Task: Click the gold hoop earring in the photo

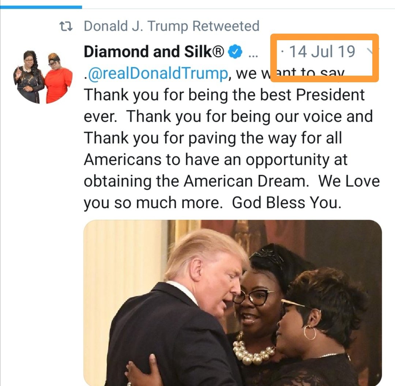Action: click(309, 332)
